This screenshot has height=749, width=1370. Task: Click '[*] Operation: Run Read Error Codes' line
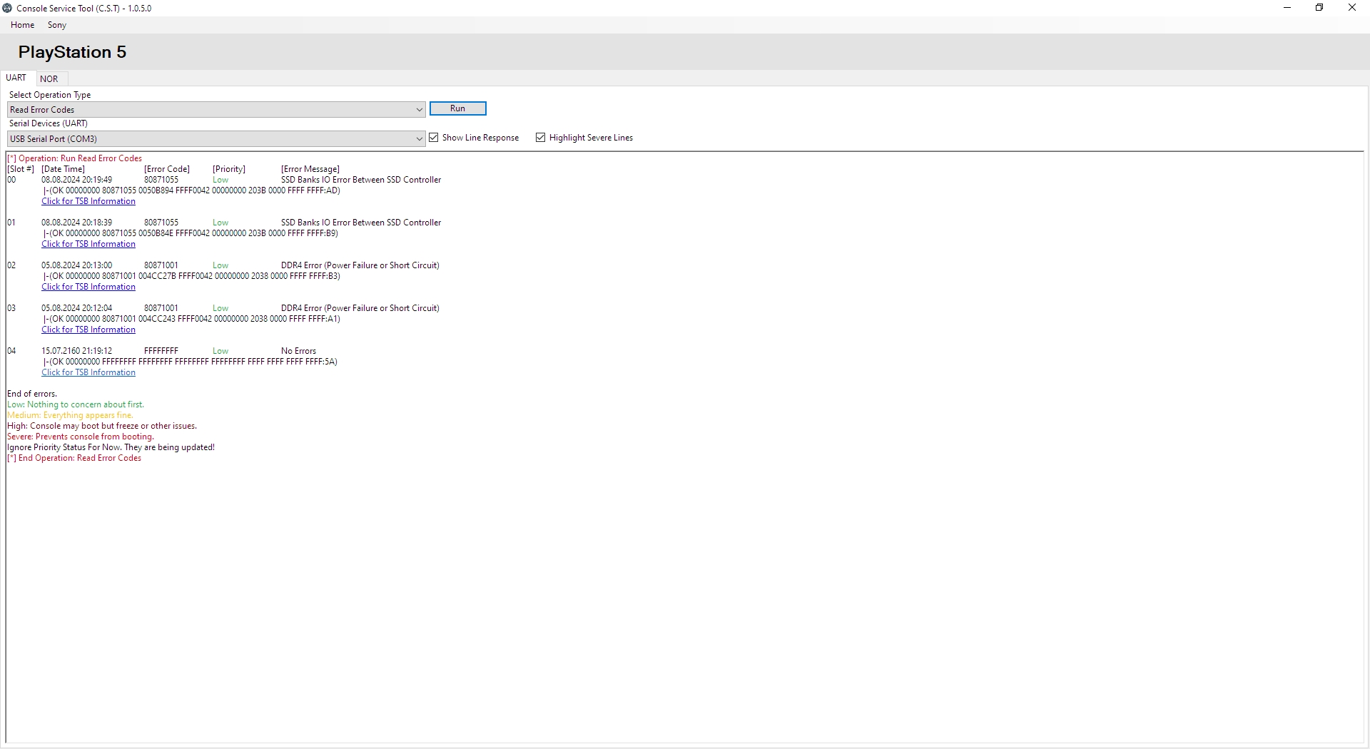tap(74, 158)
